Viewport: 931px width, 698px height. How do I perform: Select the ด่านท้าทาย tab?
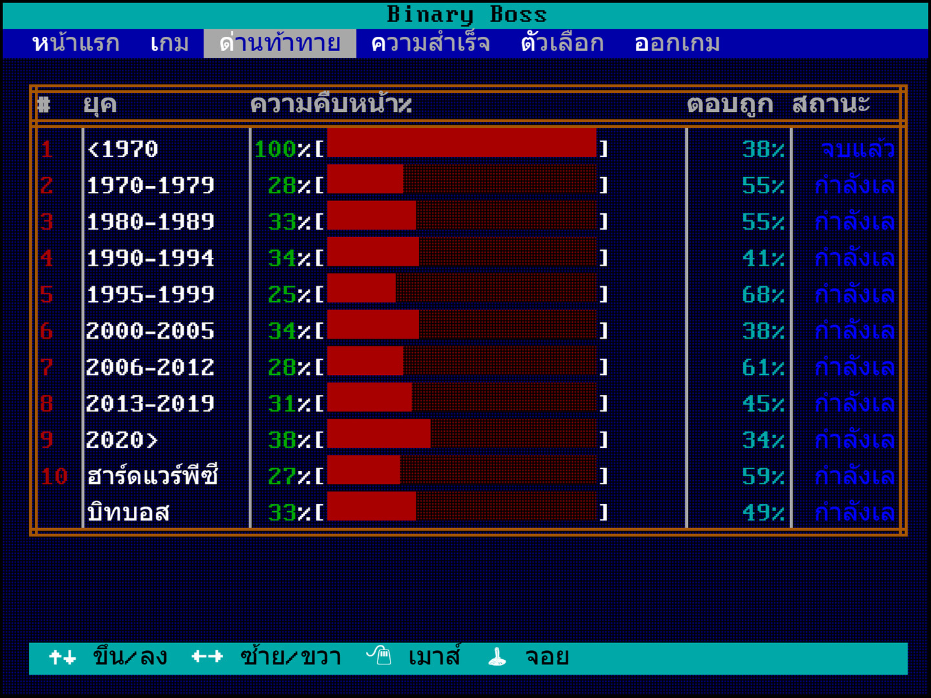[279, 43]
